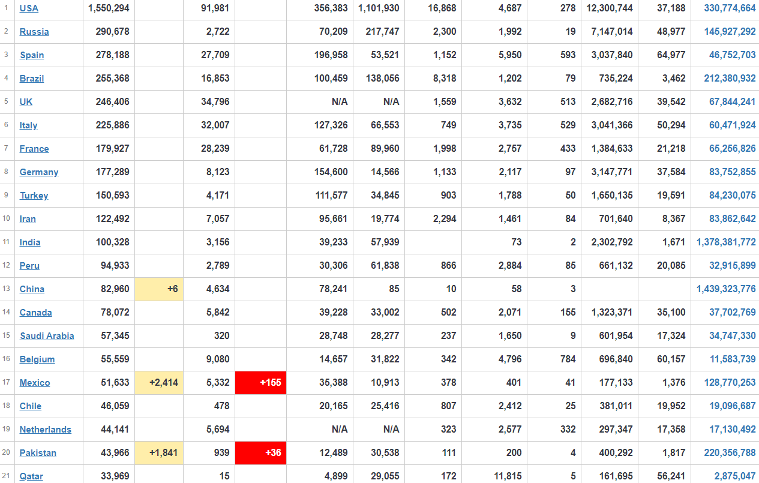
Task: Open the Mexico country link
Action: pos(35,383)
